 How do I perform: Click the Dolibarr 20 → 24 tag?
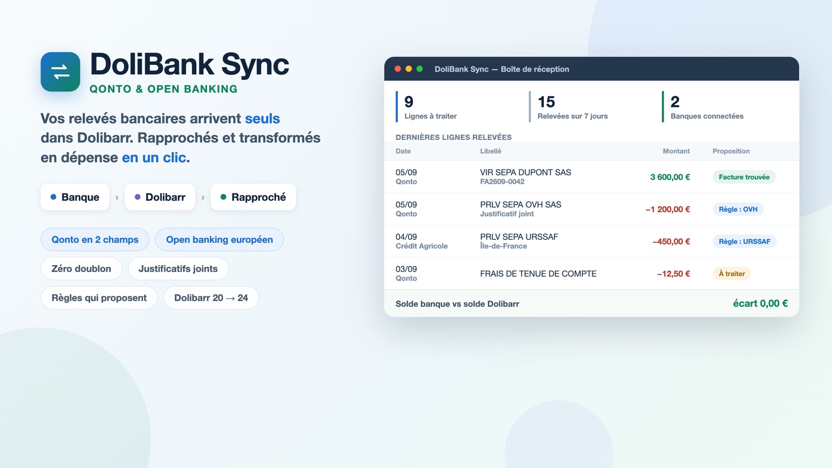tap(211, 298)
